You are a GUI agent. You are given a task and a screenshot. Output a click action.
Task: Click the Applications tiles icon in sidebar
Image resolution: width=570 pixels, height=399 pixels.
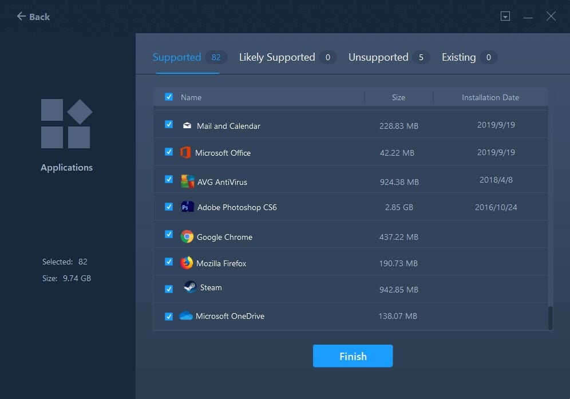(66, 124)
